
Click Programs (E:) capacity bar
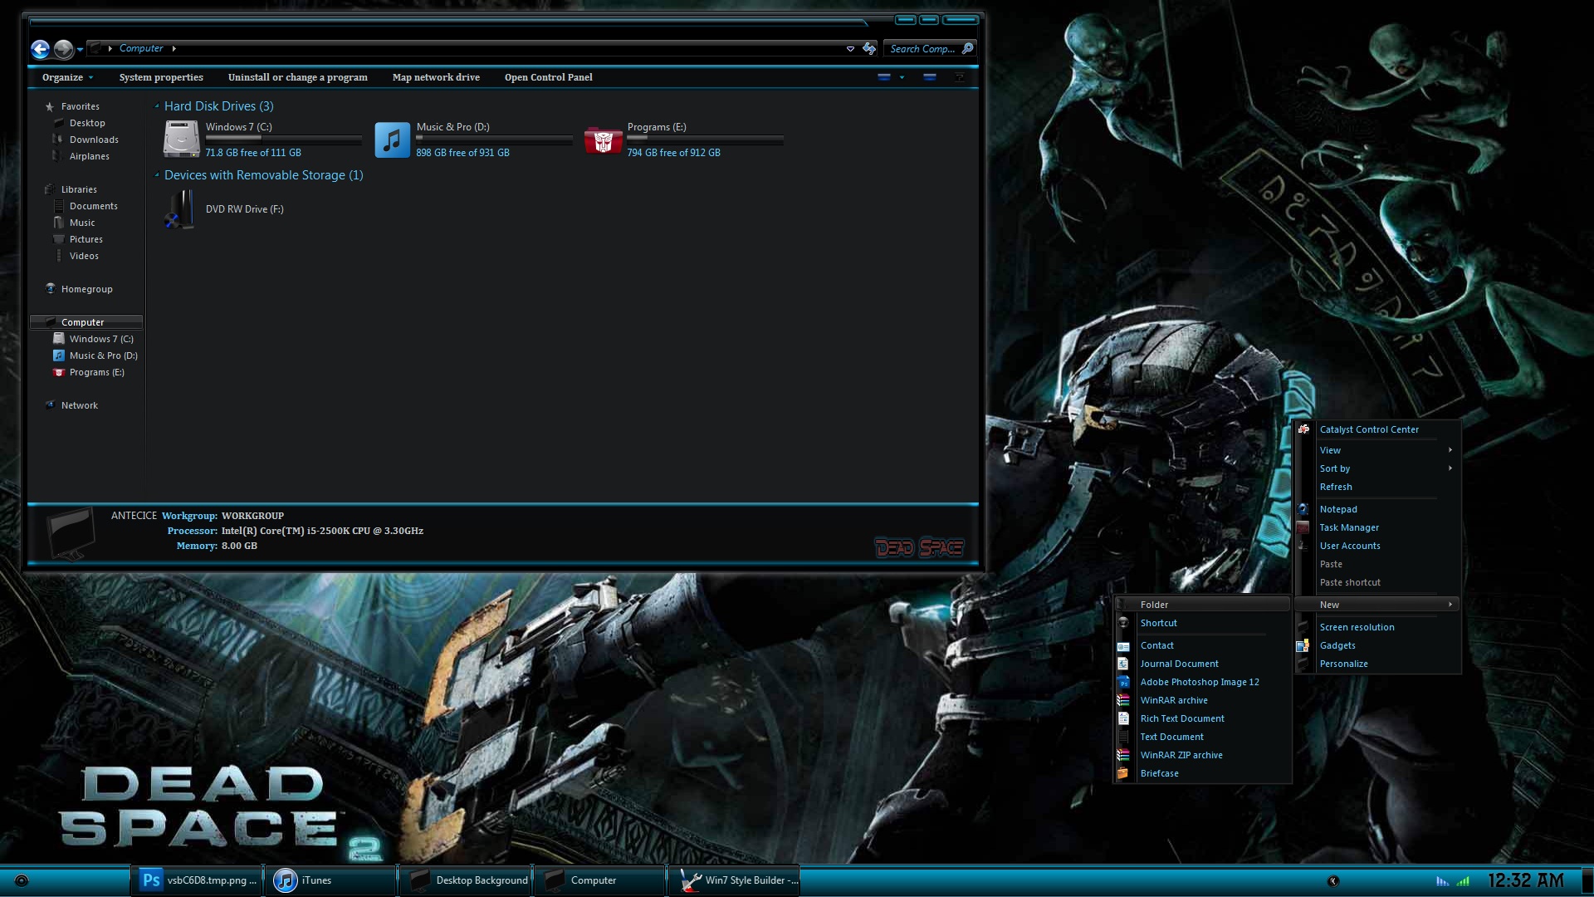[x=705, y=140]
